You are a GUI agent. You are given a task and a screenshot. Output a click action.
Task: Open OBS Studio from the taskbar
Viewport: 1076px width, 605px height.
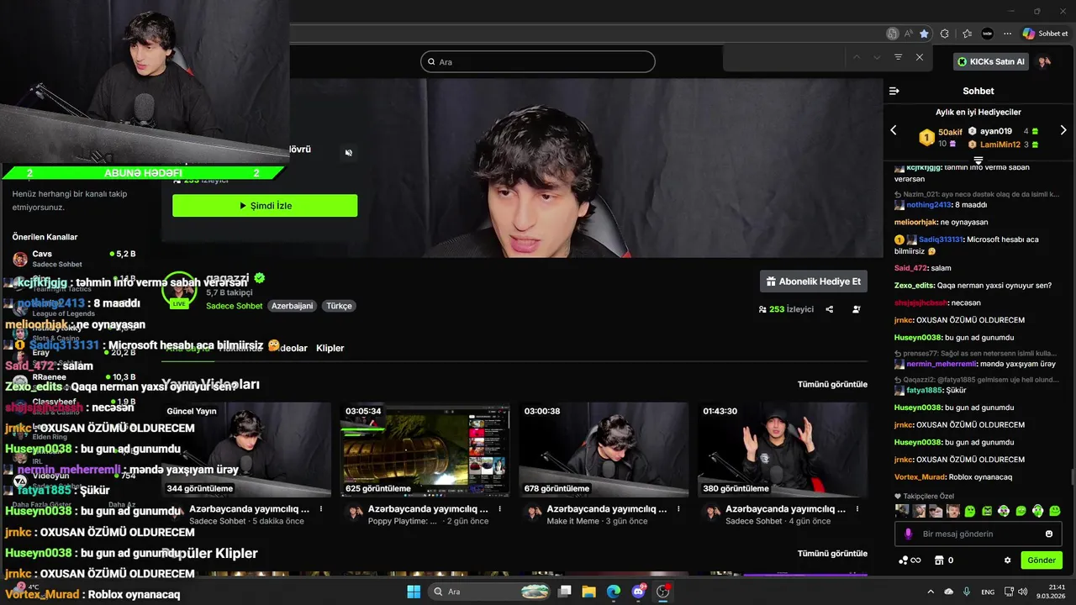(662, 592)
